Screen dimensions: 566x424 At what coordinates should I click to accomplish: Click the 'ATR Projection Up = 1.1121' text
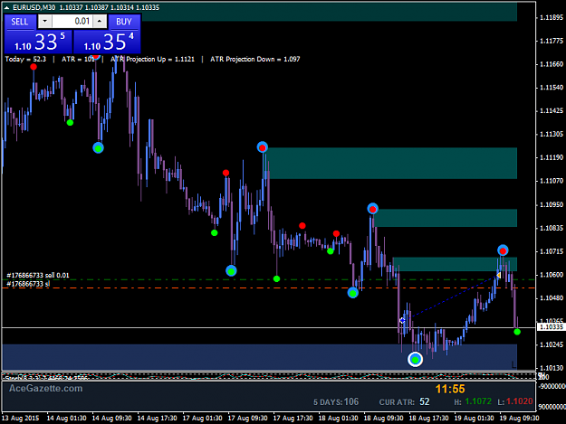(152, 59)
